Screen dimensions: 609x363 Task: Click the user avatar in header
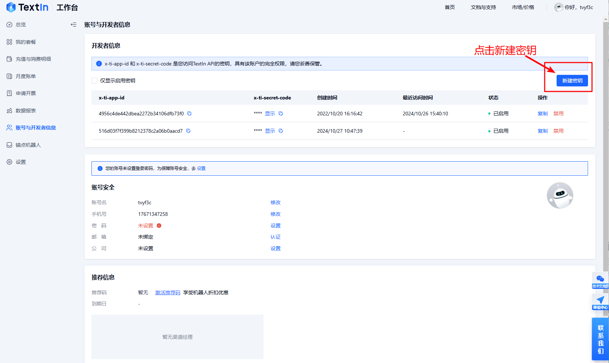[x=558, y=7]
